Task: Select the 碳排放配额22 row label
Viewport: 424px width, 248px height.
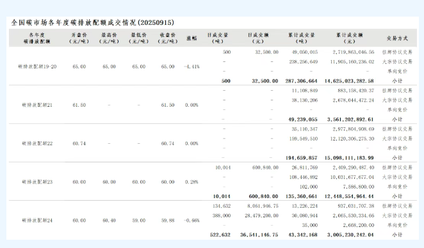Action: click(37, 143)
